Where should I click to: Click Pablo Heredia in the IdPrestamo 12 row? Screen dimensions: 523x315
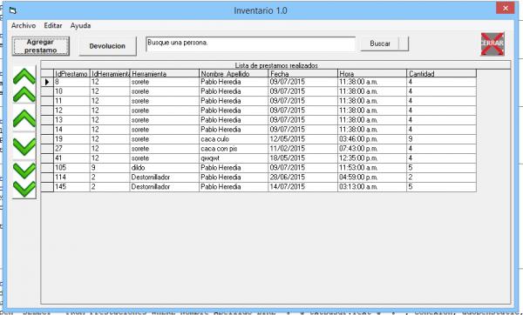pyautogui.click(x=234, y=111)
